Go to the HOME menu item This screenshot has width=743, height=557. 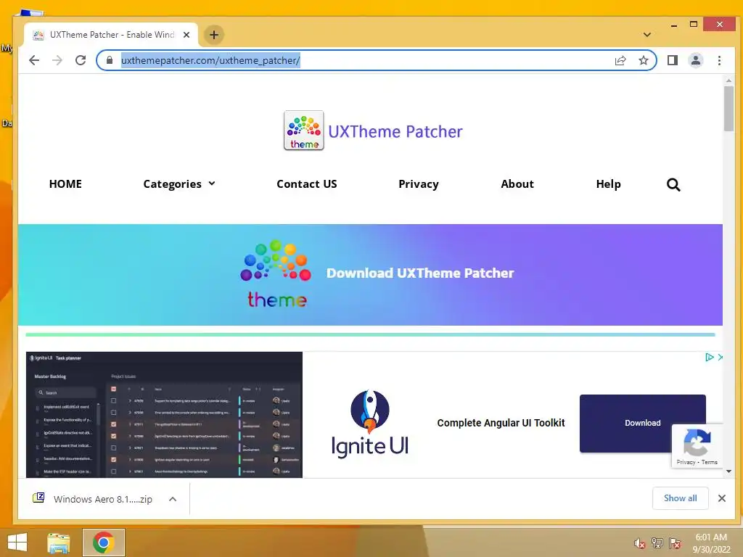(x=65, y=183)
